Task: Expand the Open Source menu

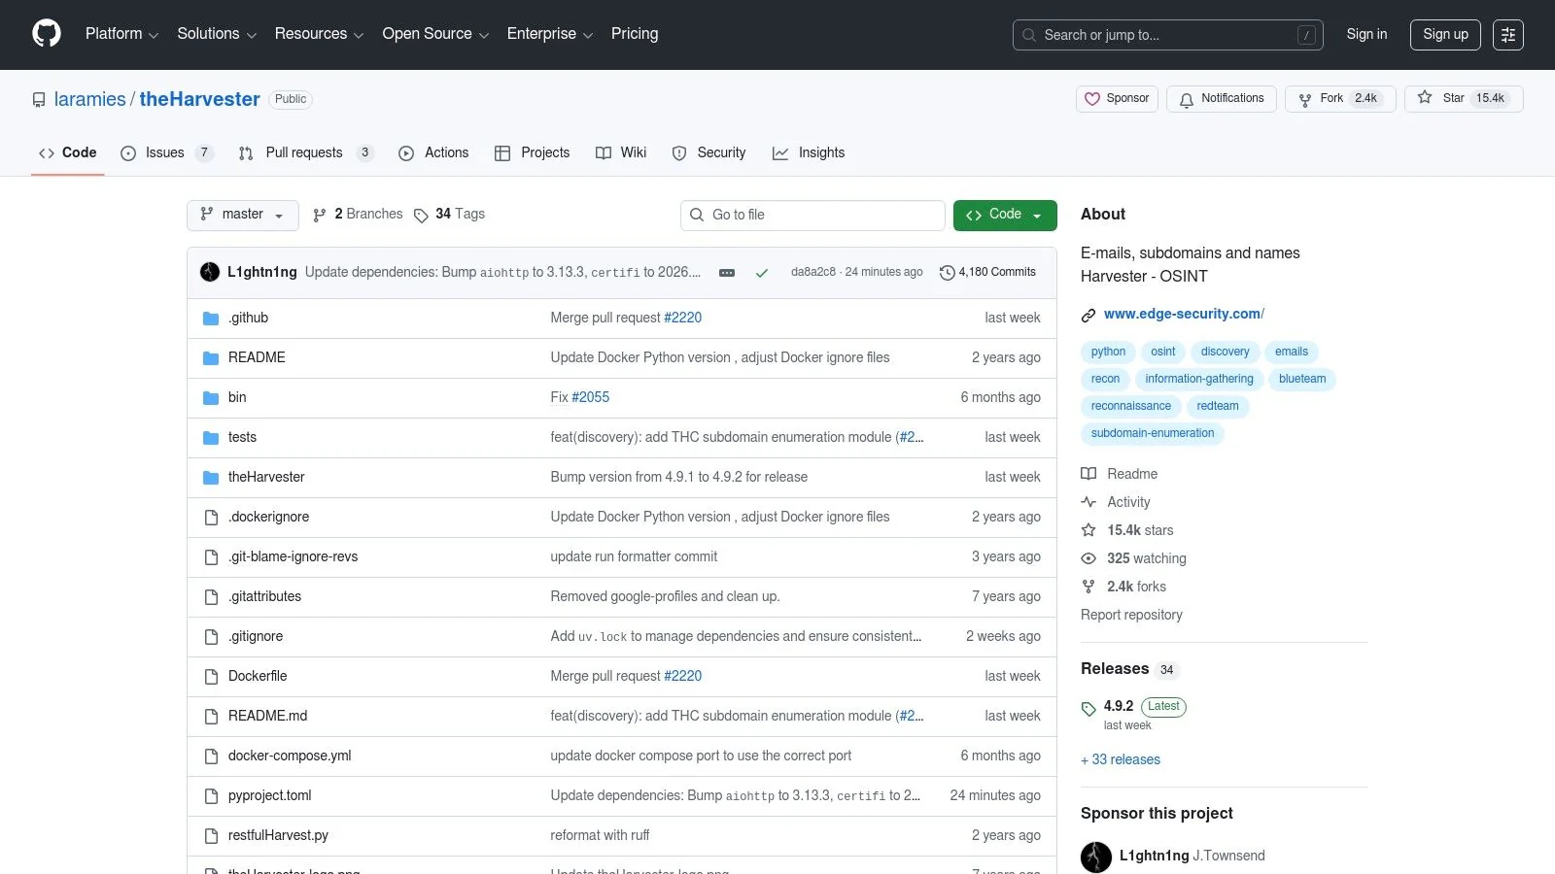Action: tap(435, 34)
